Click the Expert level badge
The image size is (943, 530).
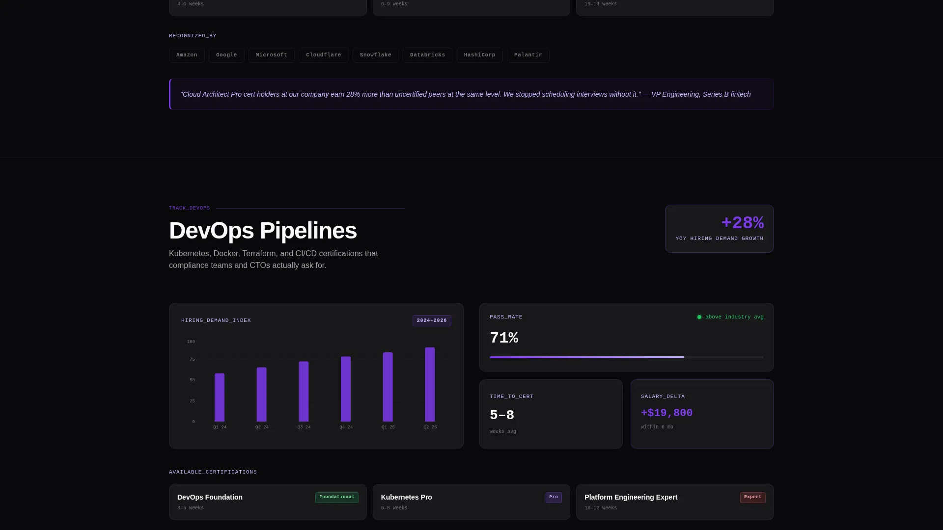tap(753, 497)
